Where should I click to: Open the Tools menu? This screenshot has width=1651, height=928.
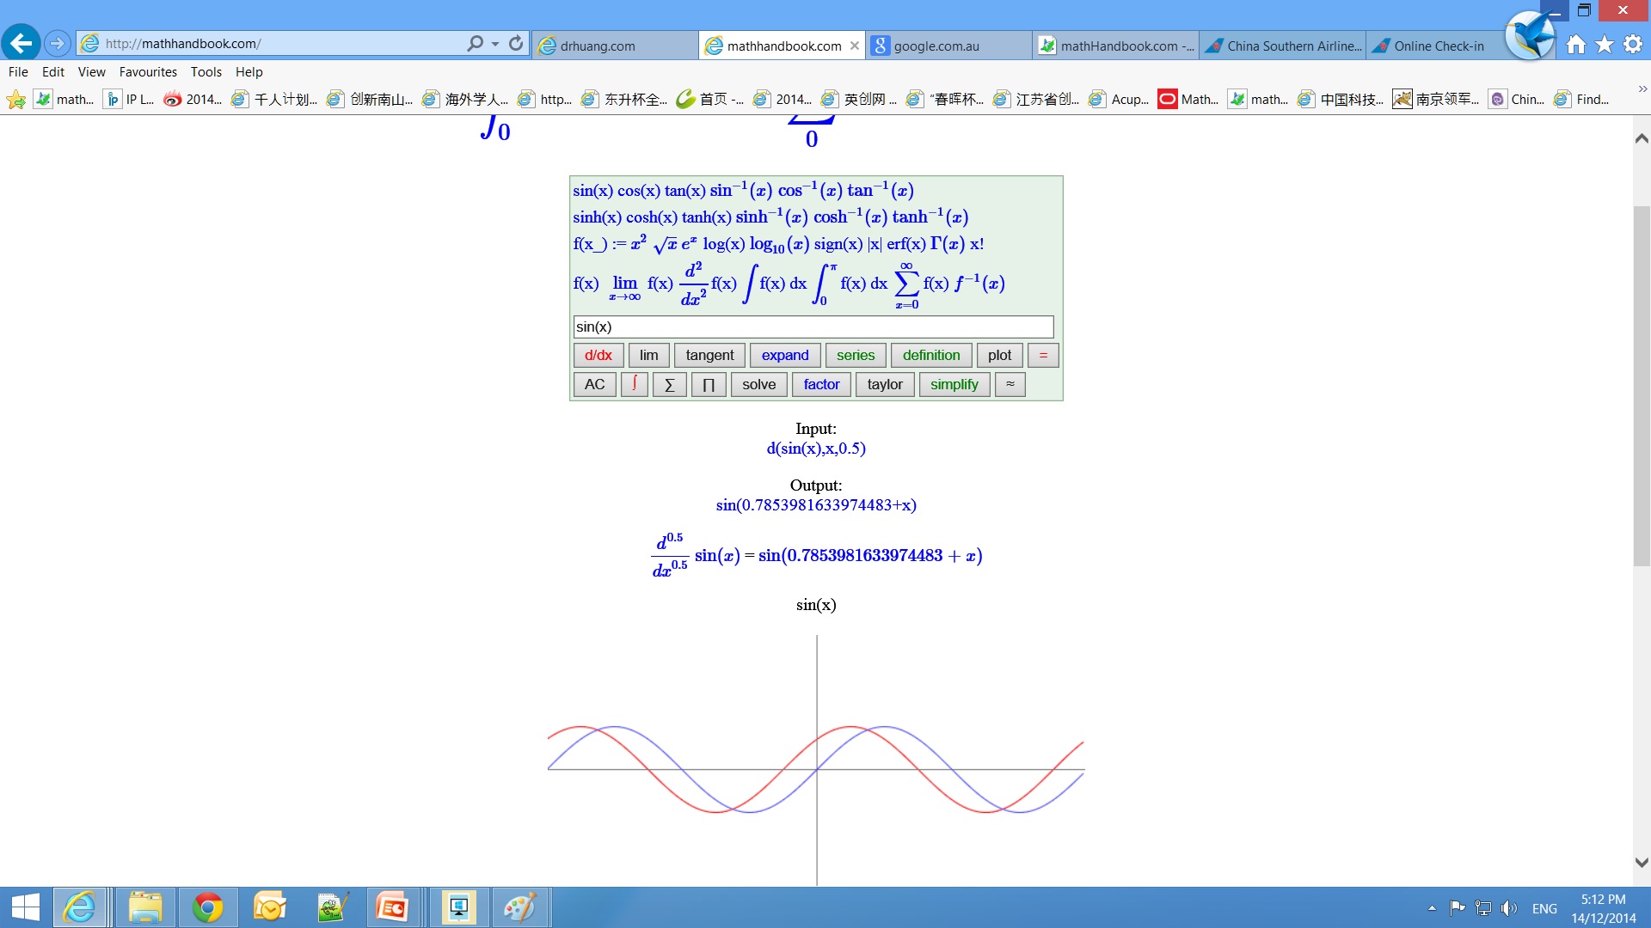206,72
